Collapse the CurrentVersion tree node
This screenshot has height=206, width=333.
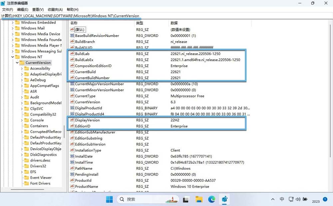coord(17,63)
